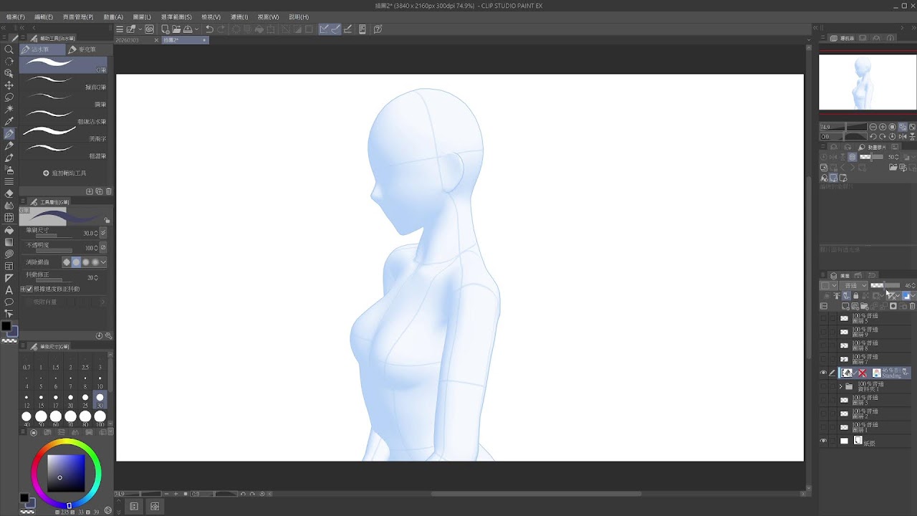The image size is (917, 516).
Task: Hide the Standing 3D layer
Action: (822, 373)
